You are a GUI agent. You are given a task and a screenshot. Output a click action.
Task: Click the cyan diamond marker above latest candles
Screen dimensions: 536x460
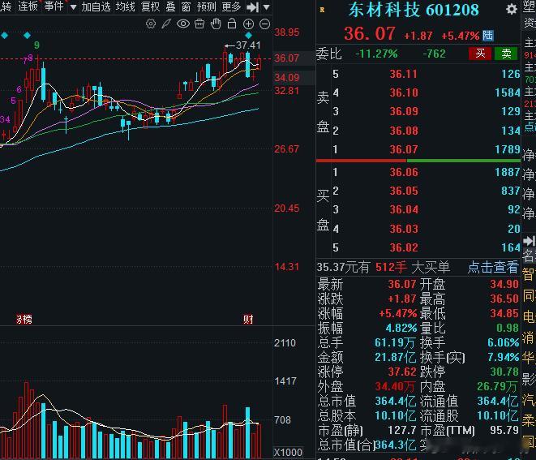(248, 35)
